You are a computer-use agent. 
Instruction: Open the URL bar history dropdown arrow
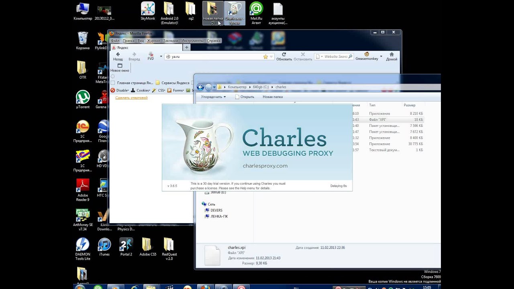tap(272, 57)
